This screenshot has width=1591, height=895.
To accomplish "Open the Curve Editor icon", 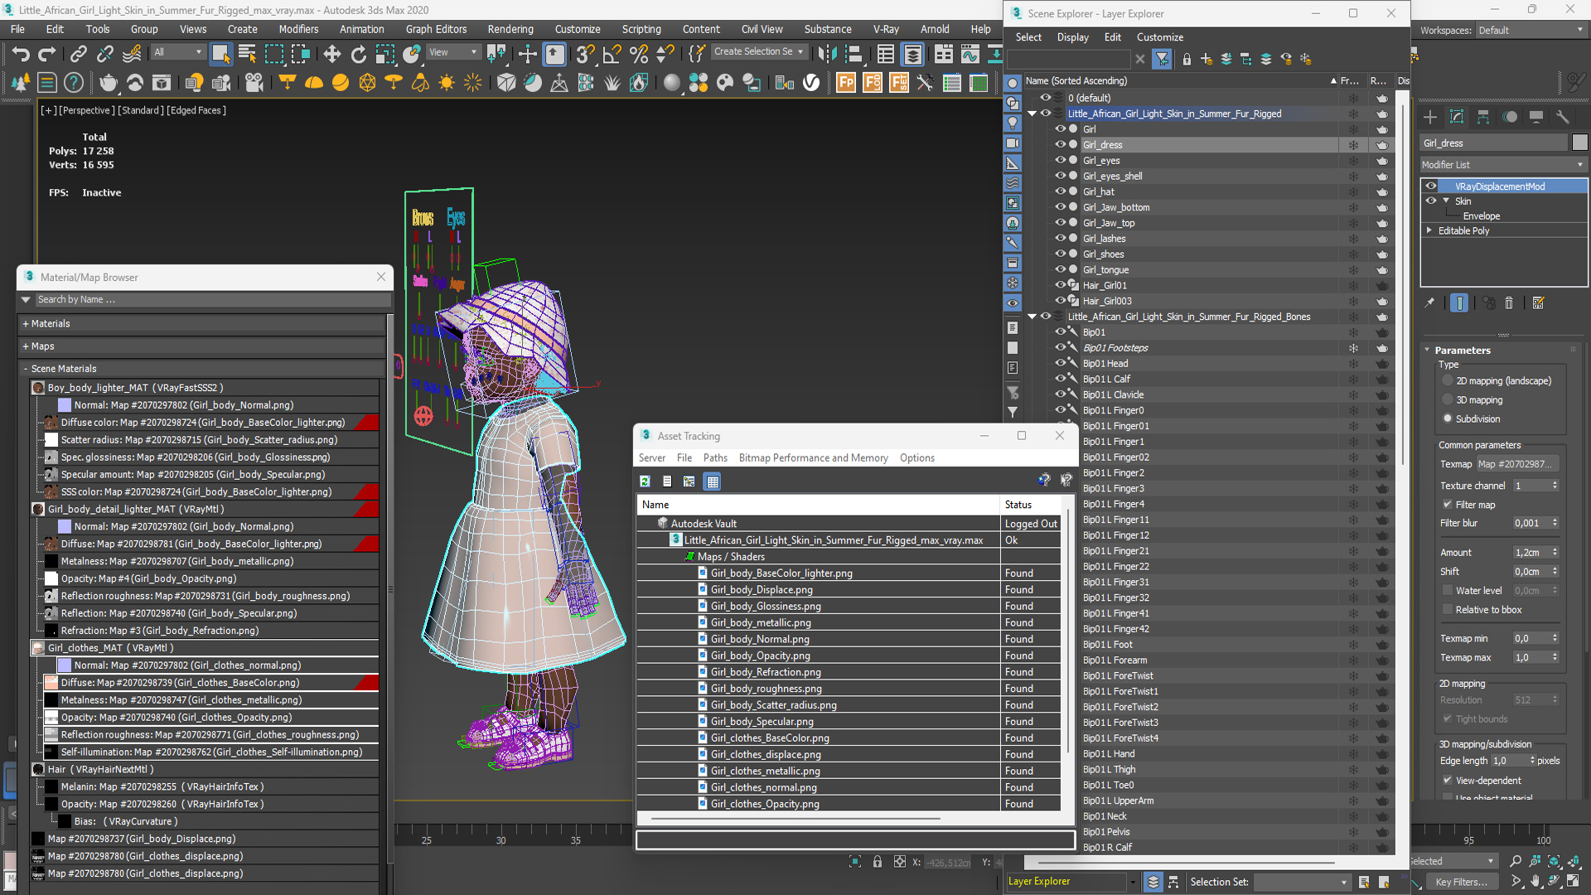I will (x=970, y=55).
